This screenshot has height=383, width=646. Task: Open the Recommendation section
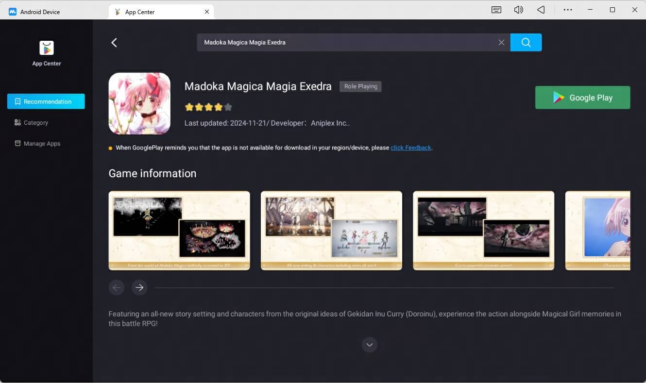46,101
